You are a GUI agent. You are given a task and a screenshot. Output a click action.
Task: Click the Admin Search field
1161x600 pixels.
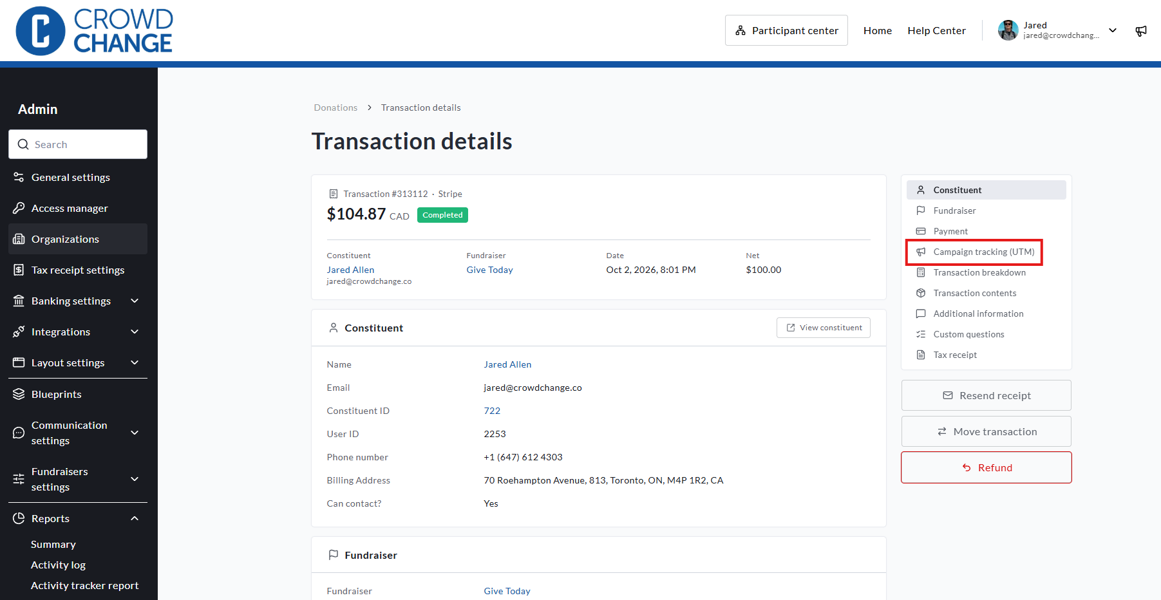pos(78,144)
